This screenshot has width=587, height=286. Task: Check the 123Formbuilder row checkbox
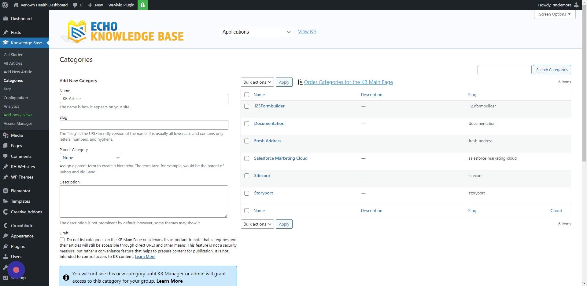(247, 106)
